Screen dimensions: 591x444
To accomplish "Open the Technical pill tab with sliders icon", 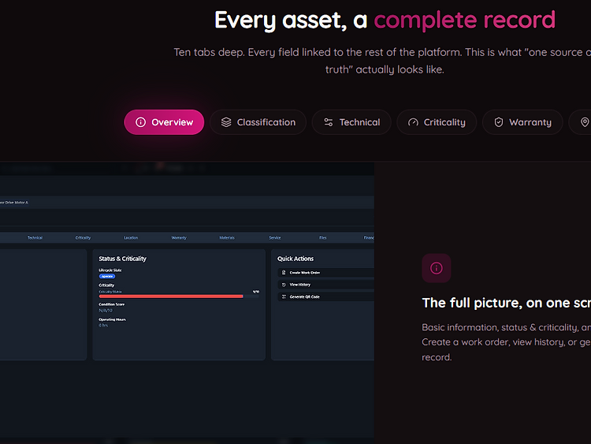I will pos(351,122).
